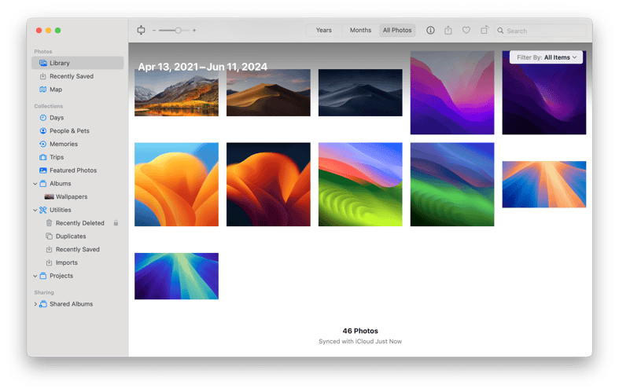Viewport: 619px width, 392px height.
Task: Open People & Pets collection label
Action: 69,131
